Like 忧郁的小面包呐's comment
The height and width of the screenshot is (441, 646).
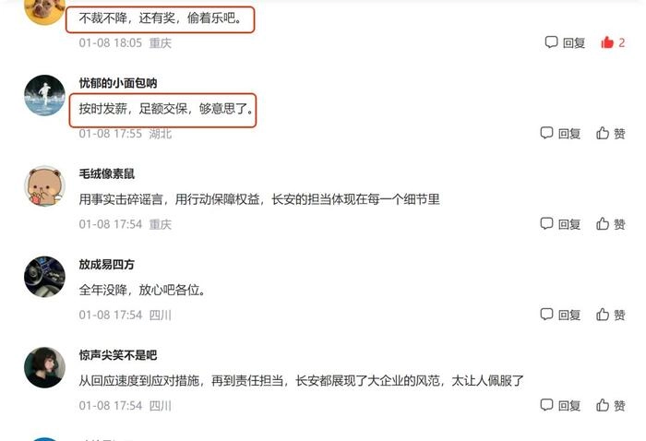(611, 133)
